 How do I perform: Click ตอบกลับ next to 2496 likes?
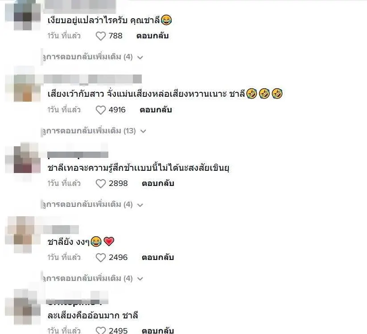tap(158, 257)
